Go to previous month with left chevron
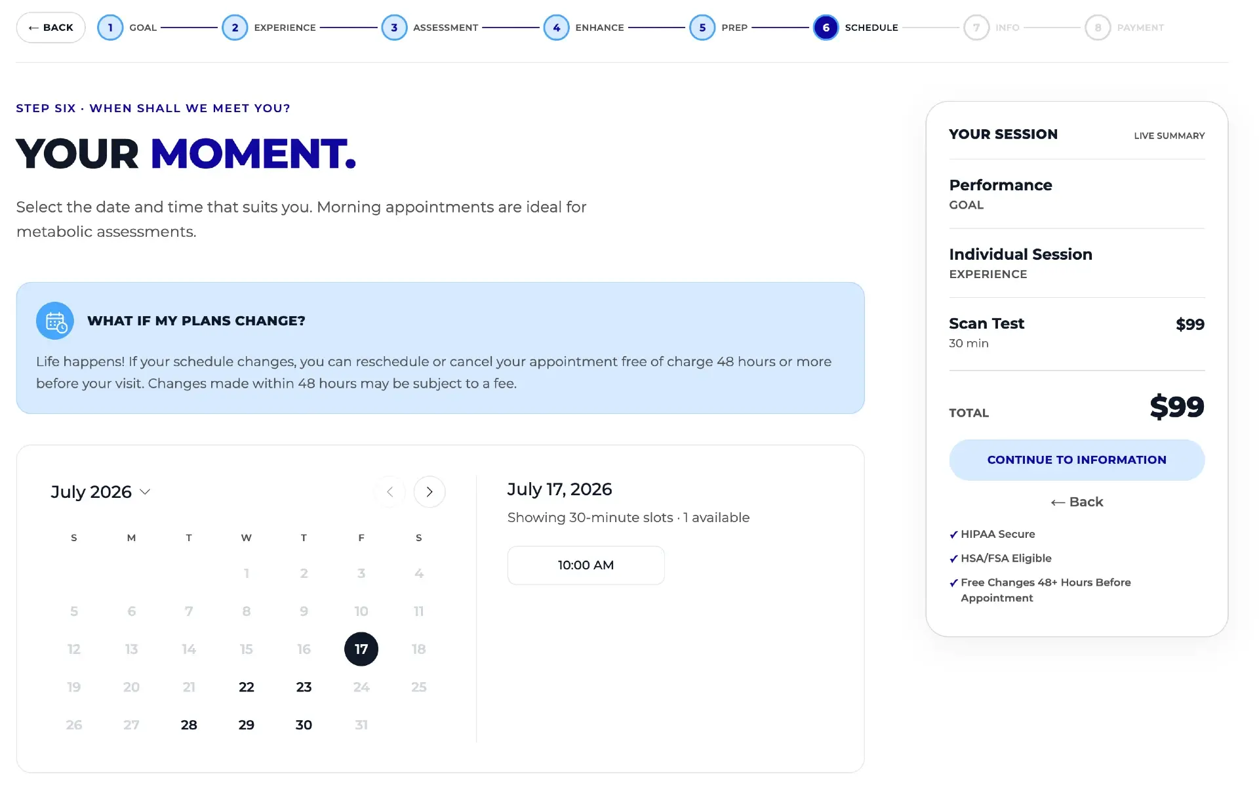 click(x=390, y=492)
